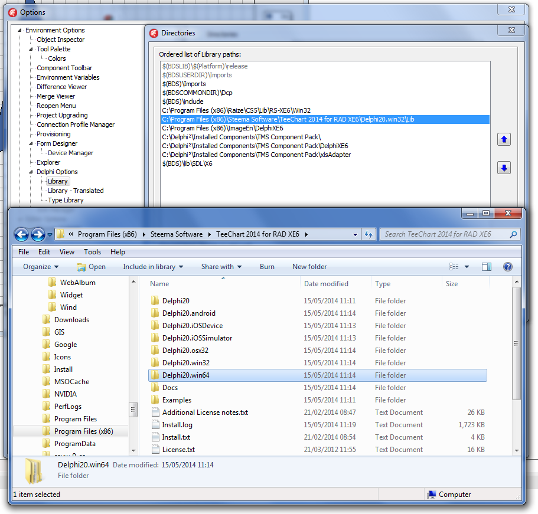The height and width of the screenshot is (514, 538).
Task: Go forward in Explorer window
Action: coord(38,234)
